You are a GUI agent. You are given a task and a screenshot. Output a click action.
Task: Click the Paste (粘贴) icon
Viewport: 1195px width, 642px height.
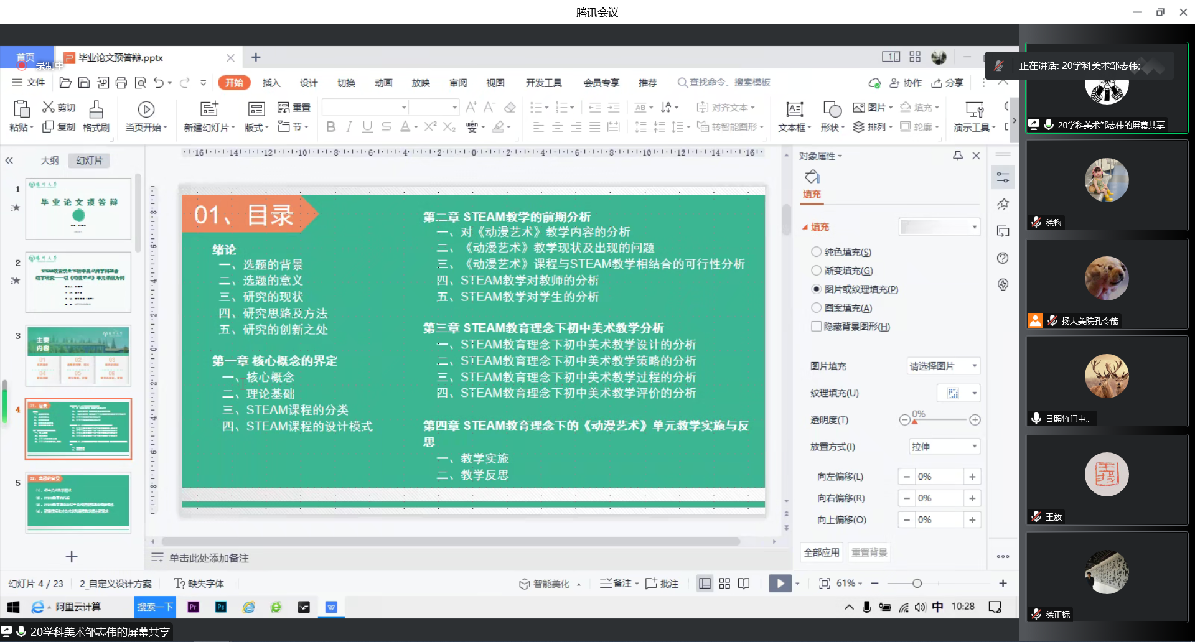21,109
